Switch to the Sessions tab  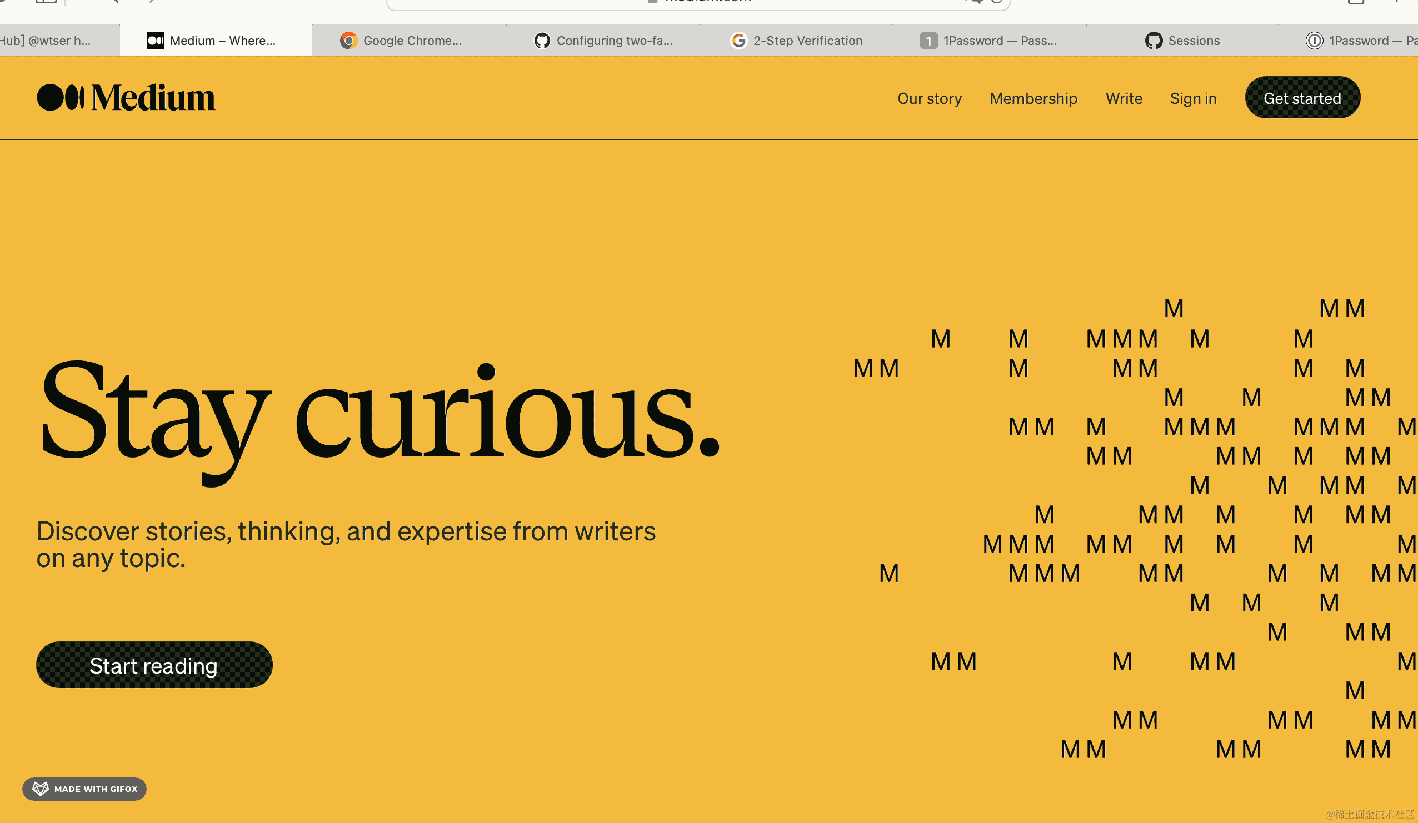(x=1194, y=41)
